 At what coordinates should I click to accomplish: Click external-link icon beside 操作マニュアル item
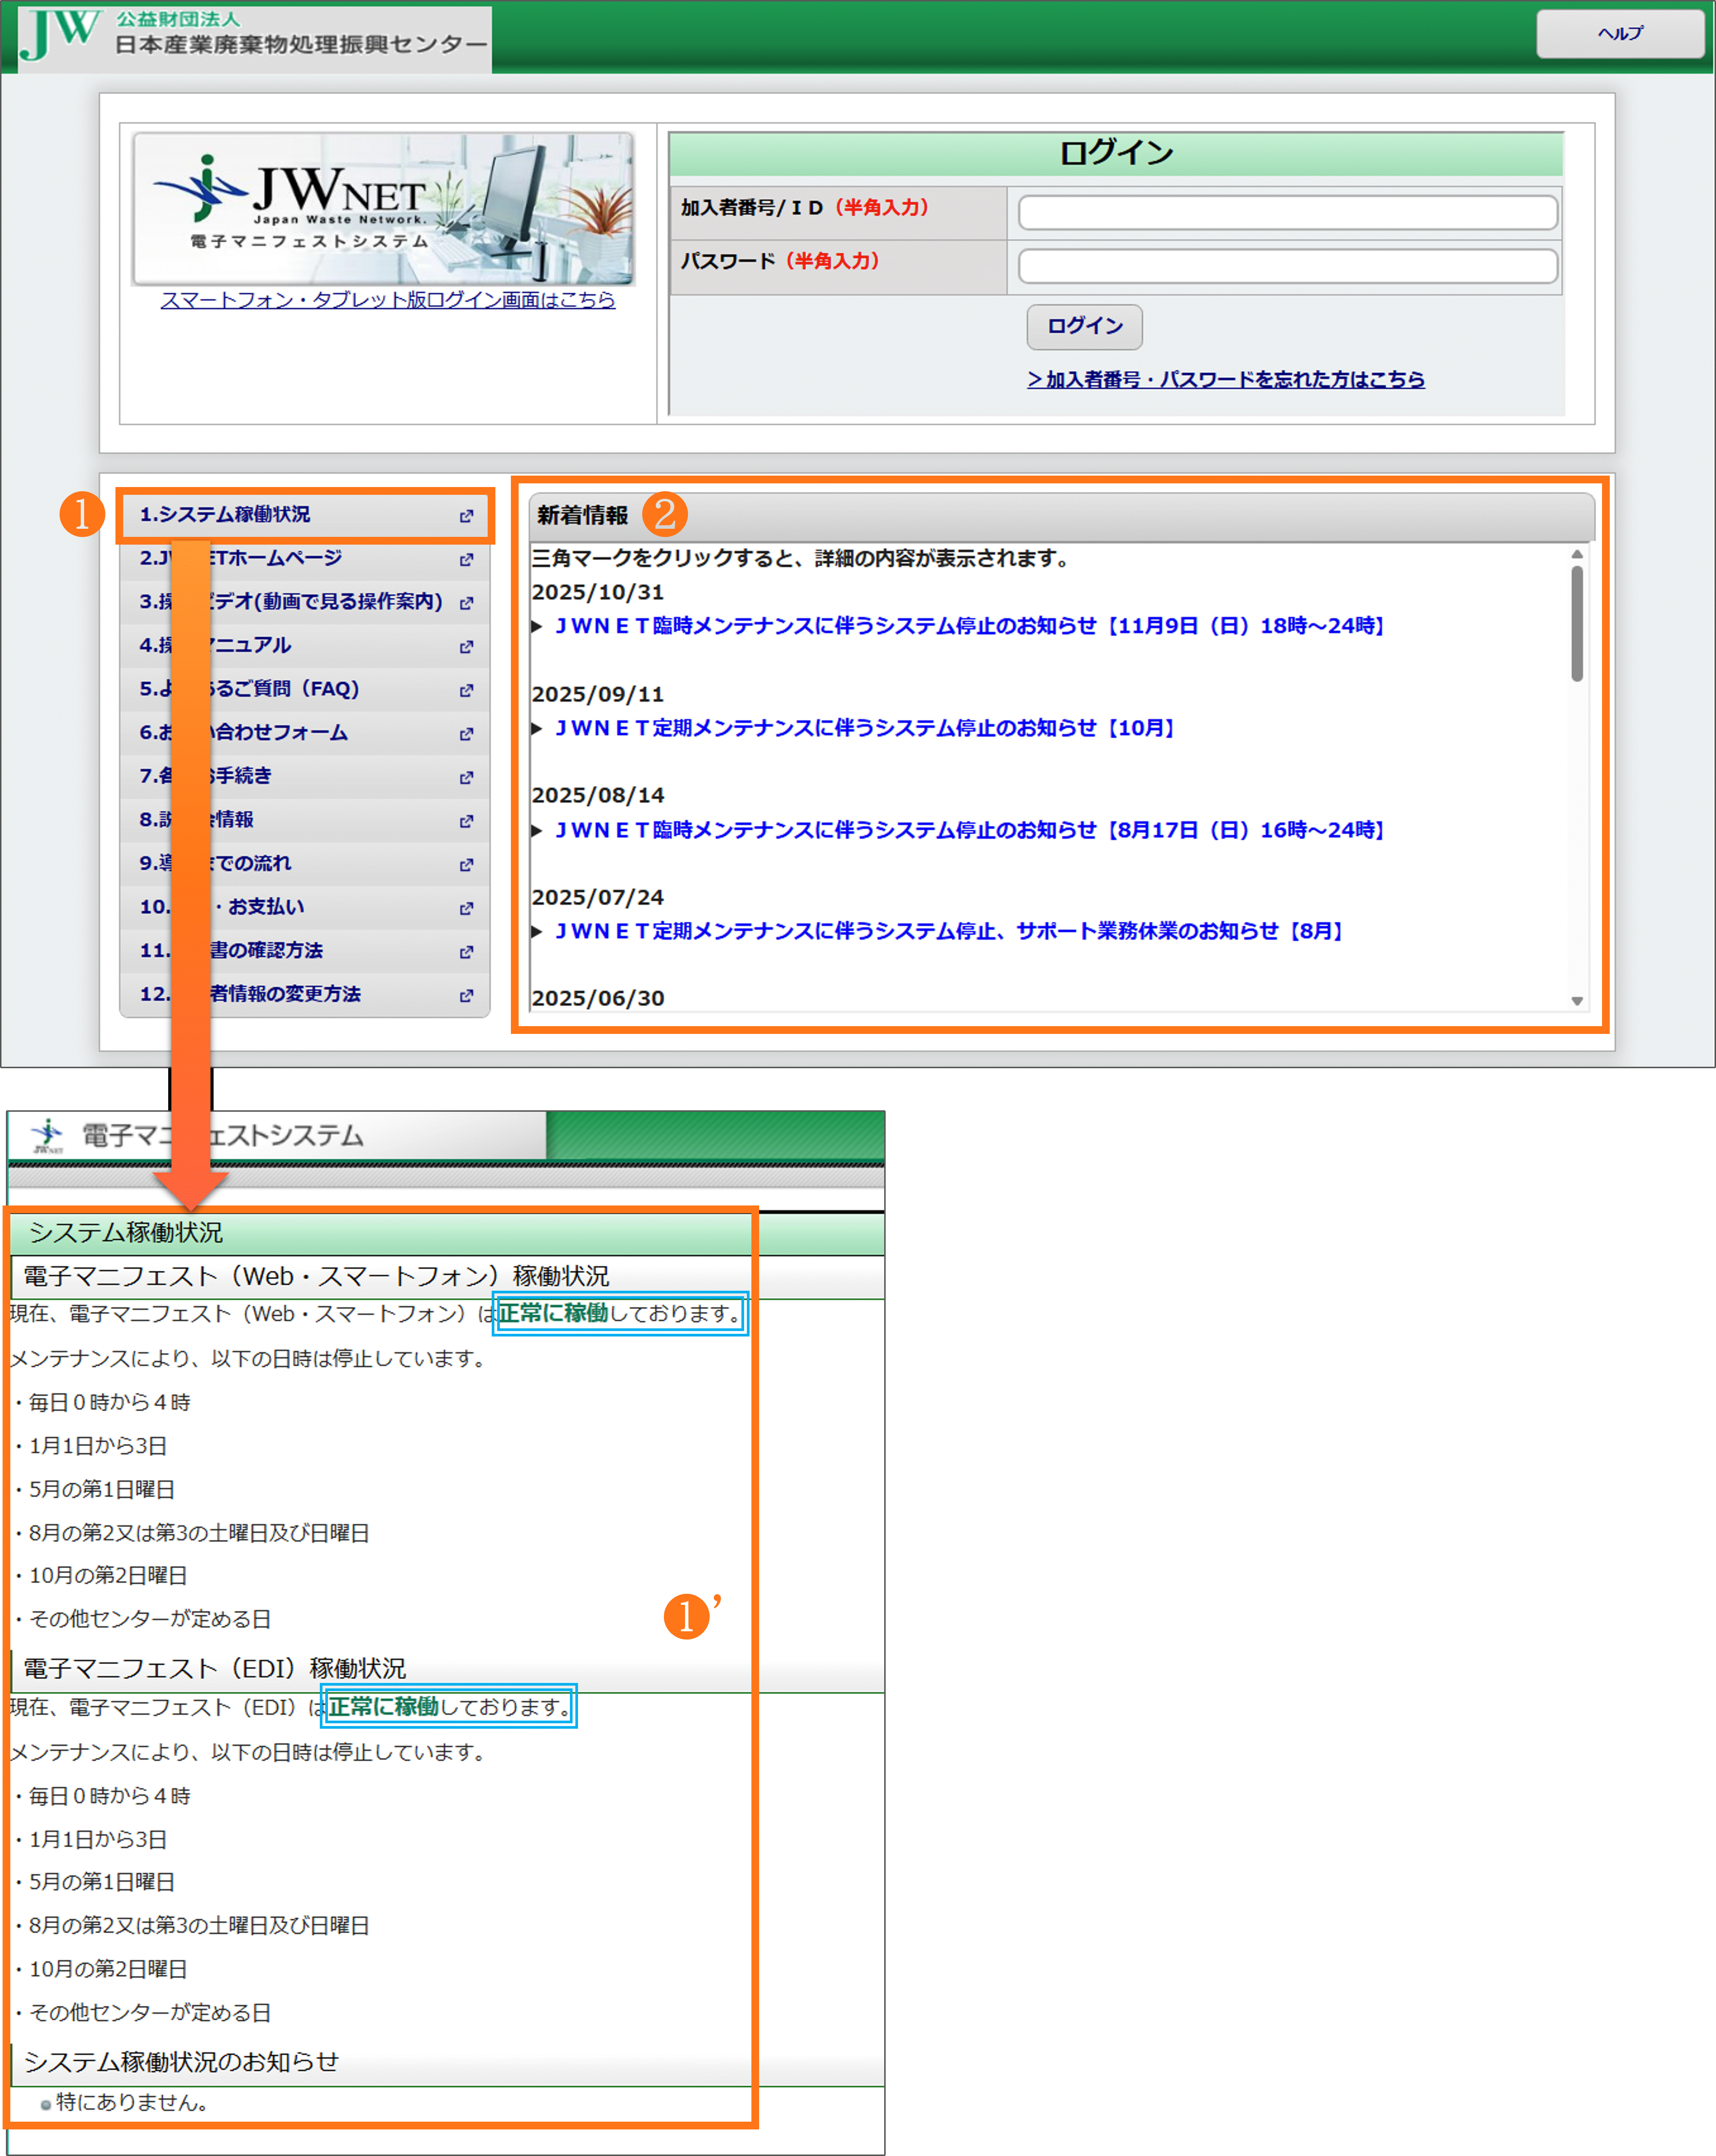[x=466, y=647]
